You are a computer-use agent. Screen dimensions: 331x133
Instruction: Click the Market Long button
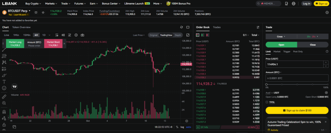point(15,44)
